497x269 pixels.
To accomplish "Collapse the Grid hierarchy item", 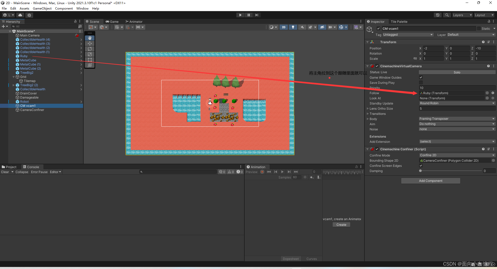I will [x=14, y=77].
